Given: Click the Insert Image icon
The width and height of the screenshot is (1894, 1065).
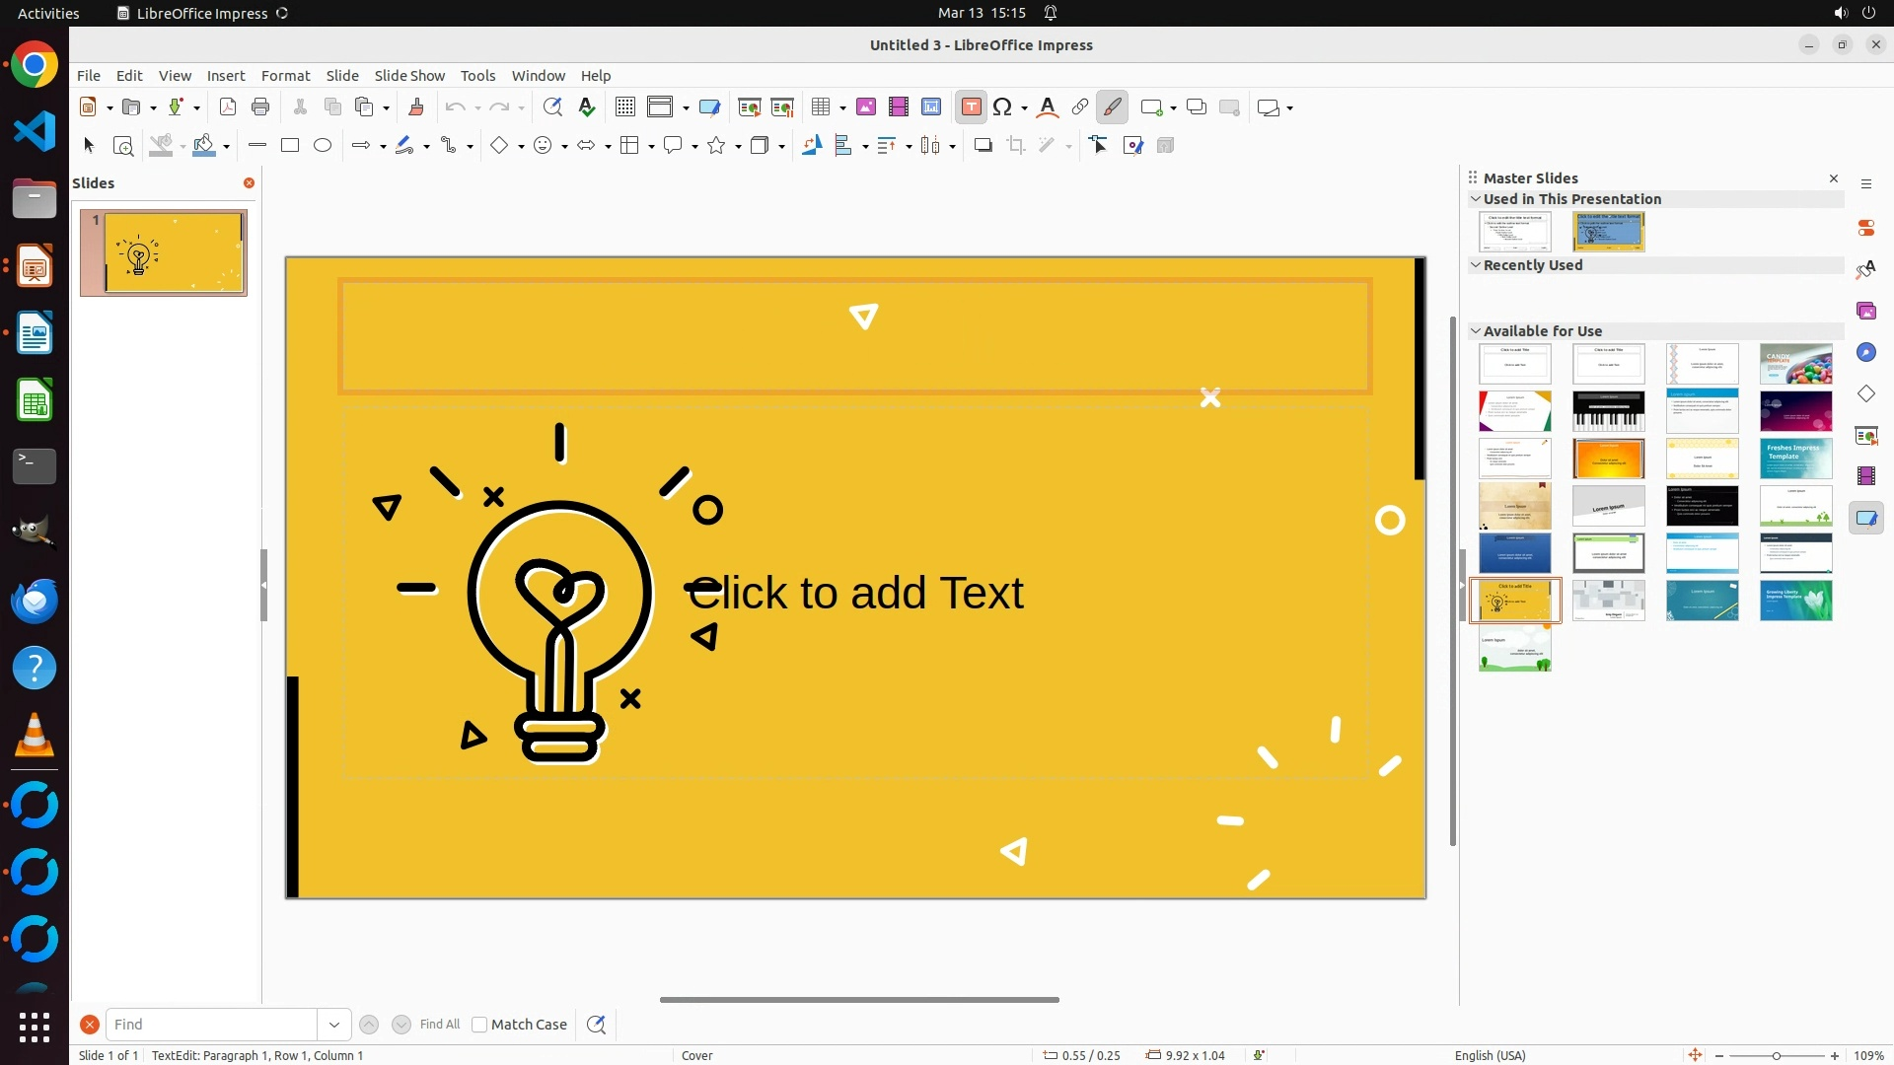Looking at the screenshot, I should (866, 107).
